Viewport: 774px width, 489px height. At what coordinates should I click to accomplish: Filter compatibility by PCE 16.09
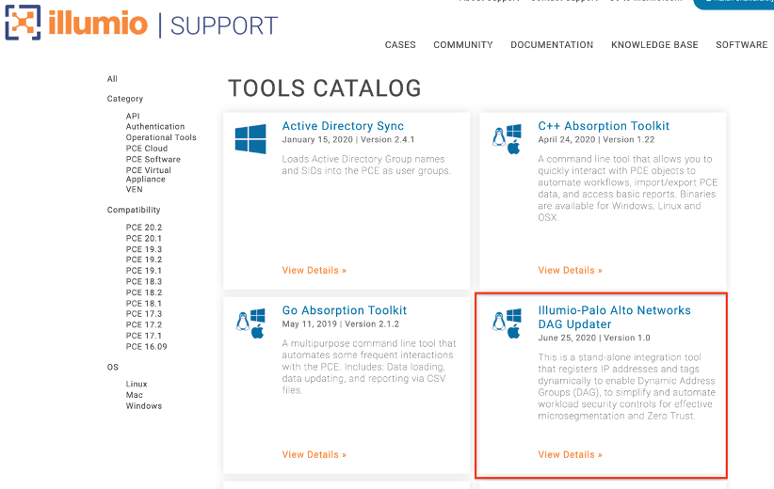pyautogui.click(x=146, y=347)
